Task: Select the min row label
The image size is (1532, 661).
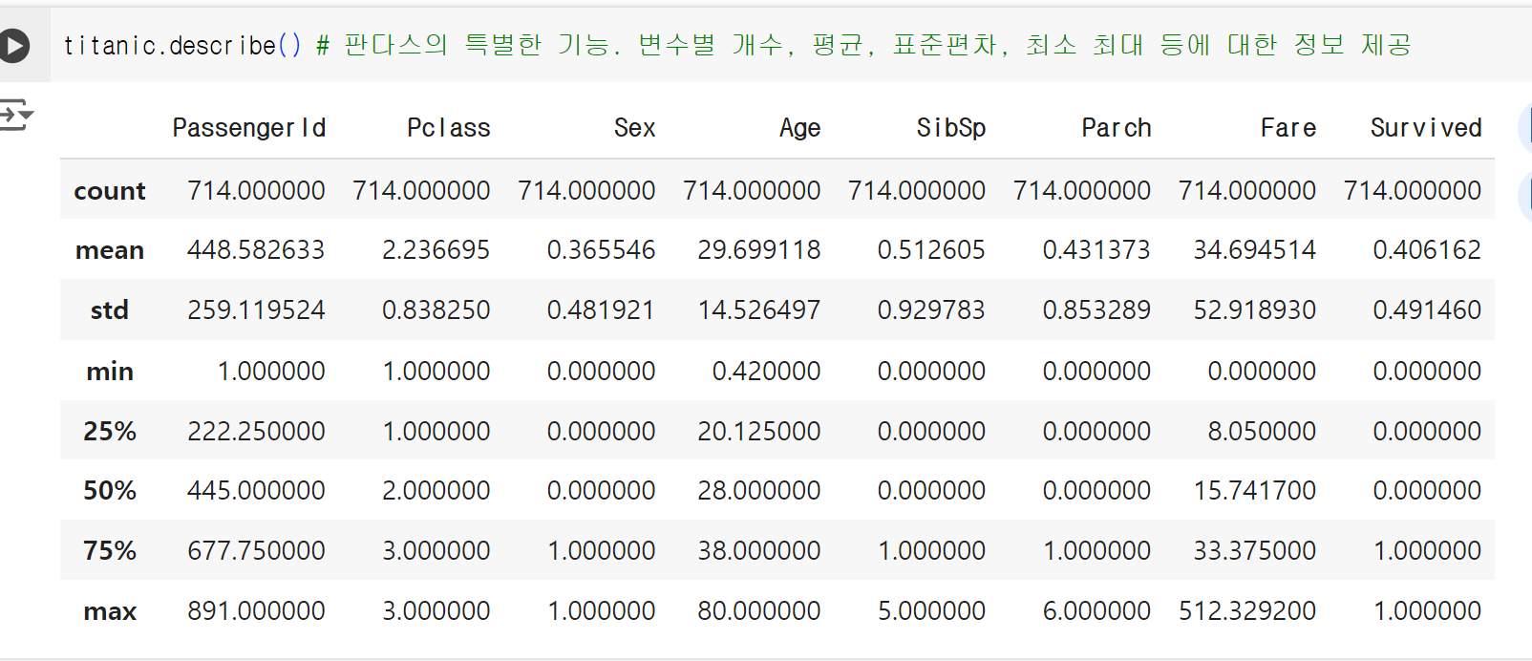Action: pyautogui.click(x=110, y=371)
